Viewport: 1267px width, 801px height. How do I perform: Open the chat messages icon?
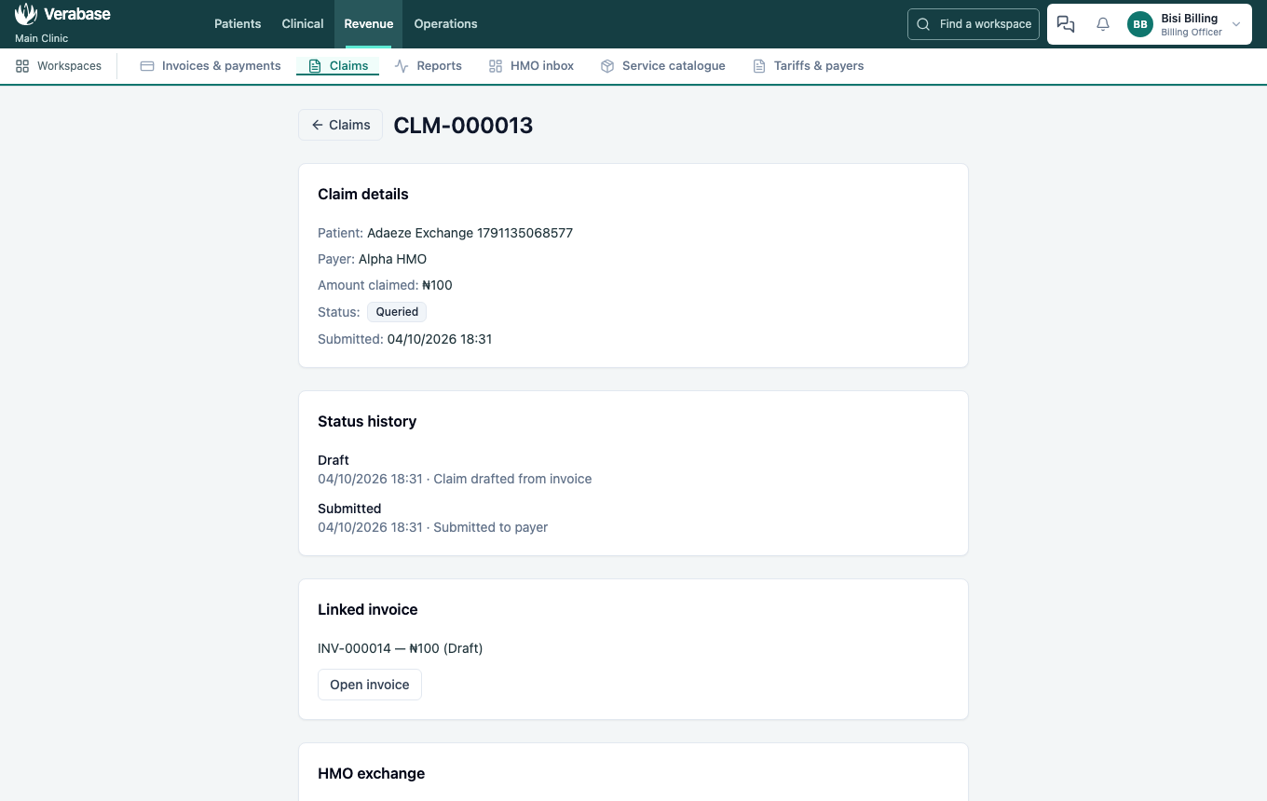tap(1066, 24)
